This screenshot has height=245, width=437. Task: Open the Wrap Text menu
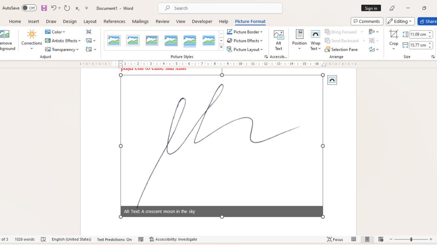[x=315, y=40]
